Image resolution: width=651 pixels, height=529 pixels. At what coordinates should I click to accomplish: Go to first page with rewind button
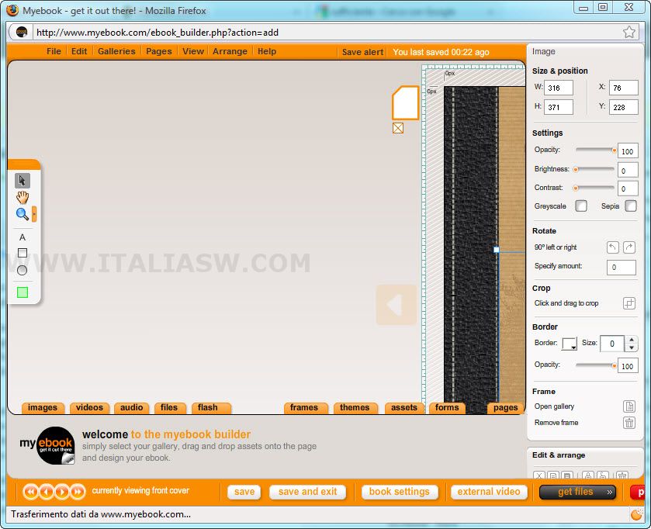click(30, 492)
